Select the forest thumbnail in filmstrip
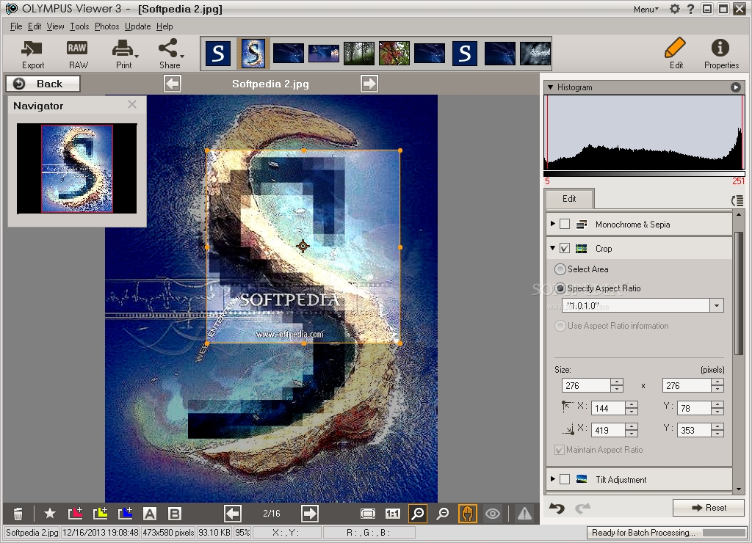752x543 pixels. 358,53
